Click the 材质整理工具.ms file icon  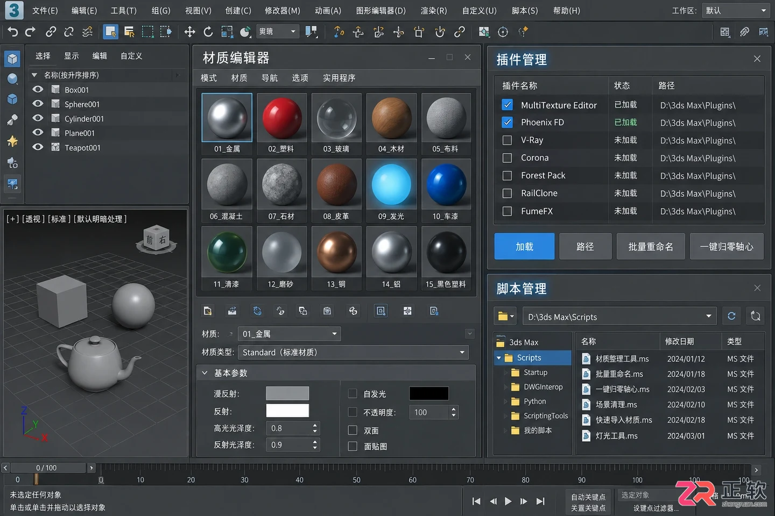point(586,359)
